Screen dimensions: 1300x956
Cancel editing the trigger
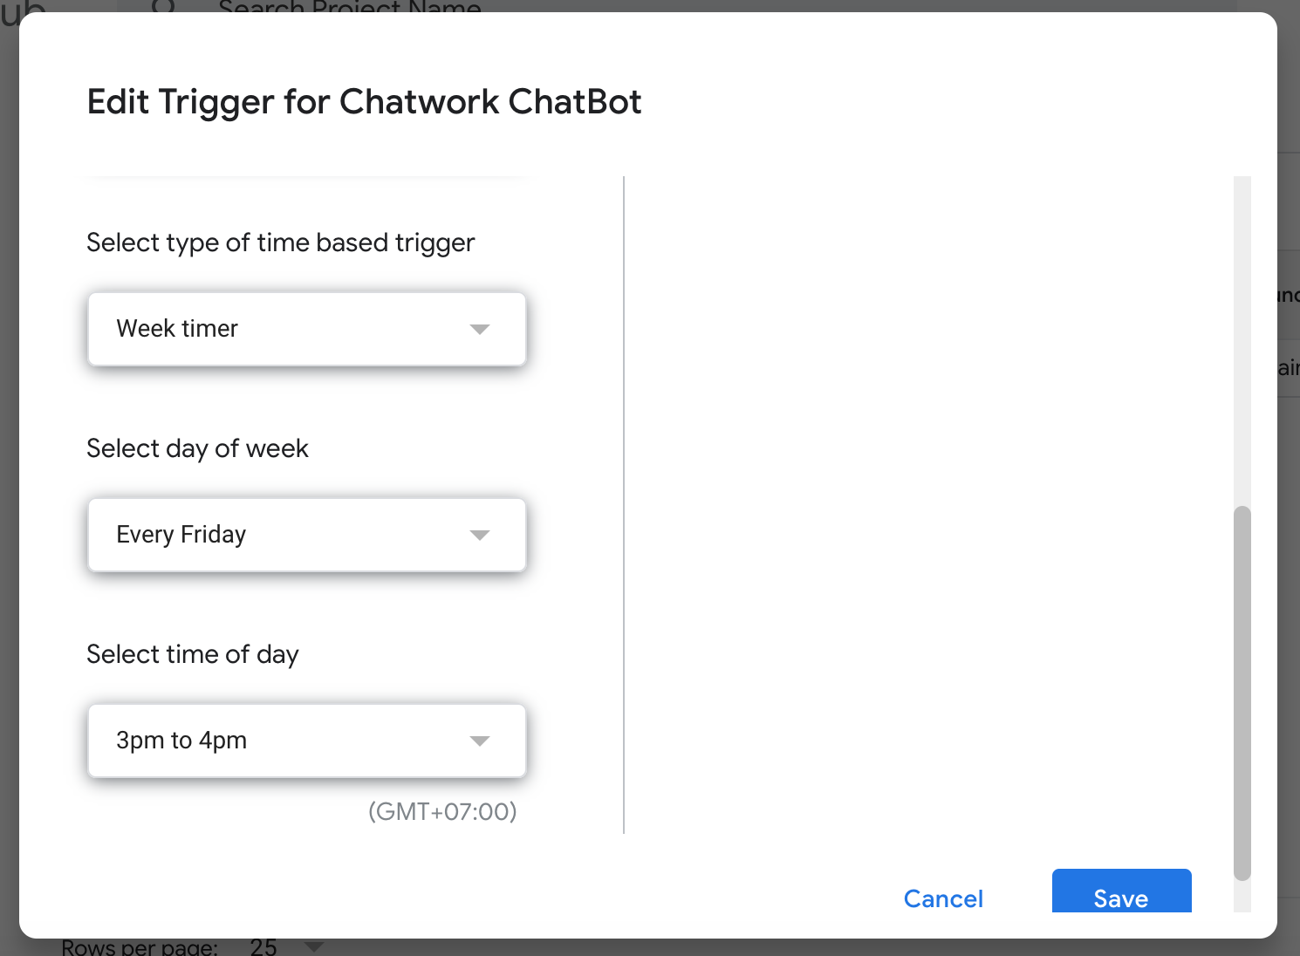pyautogui.click(x=943, y=898)
